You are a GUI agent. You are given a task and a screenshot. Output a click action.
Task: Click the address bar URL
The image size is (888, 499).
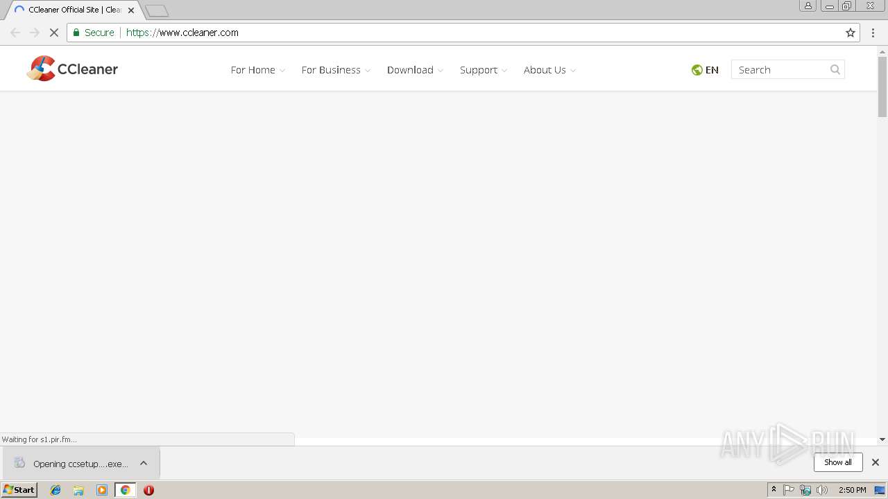[x=182, y=33]
